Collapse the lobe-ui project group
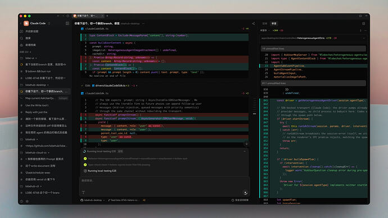The width and height of the screenshot is (388, 218). click(x=36, y=58)
